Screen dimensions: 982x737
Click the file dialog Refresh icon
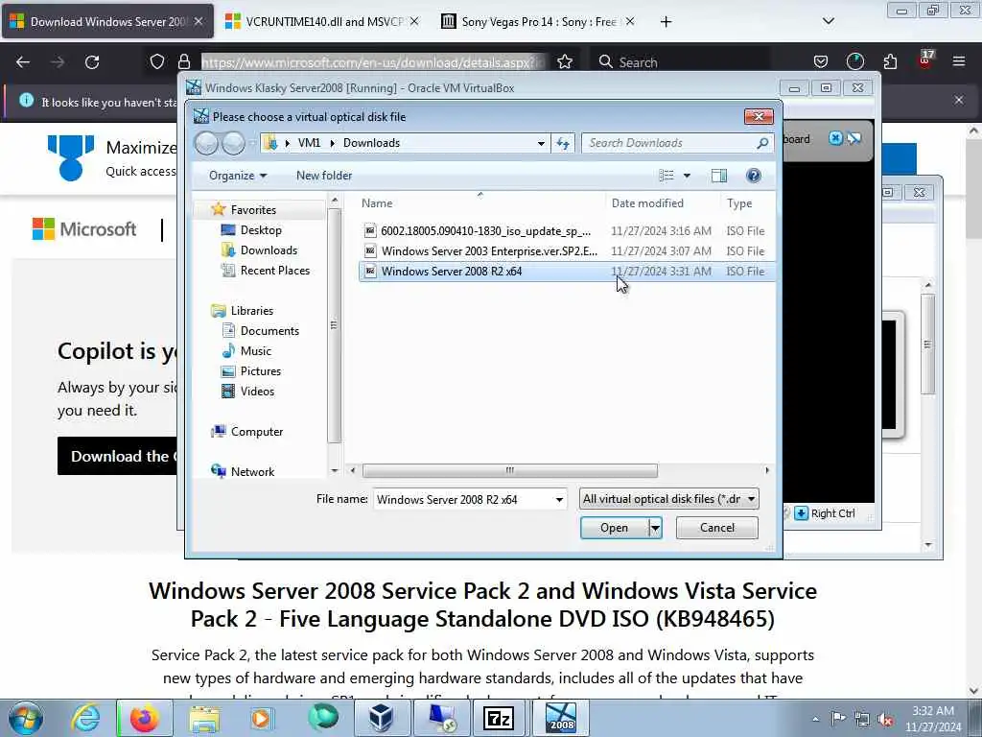click(562, 144)
